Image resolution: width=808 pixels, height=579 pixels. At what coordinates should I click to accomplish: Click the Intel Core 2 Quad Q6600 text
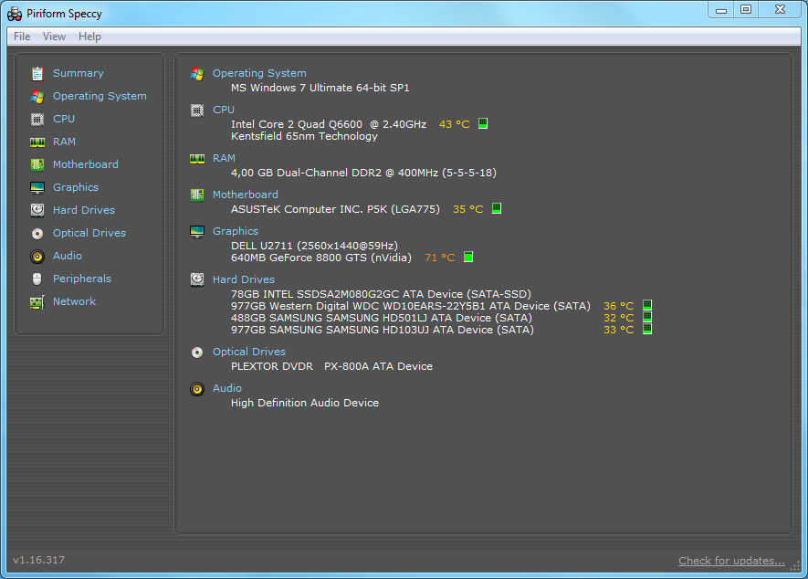[x=297, y=124]
